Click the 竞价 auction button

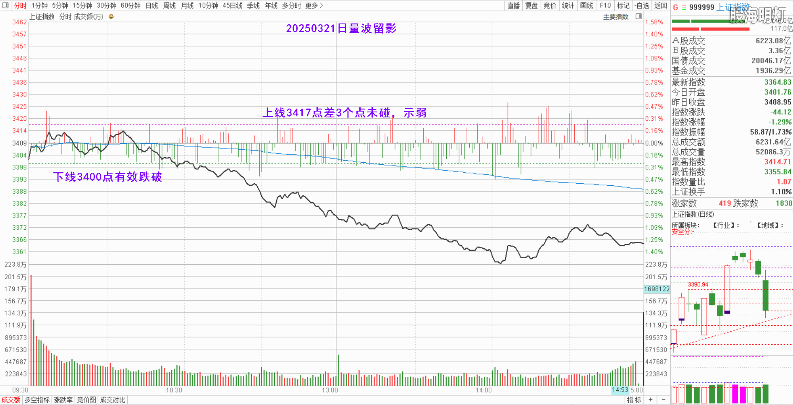coord(550,5)
